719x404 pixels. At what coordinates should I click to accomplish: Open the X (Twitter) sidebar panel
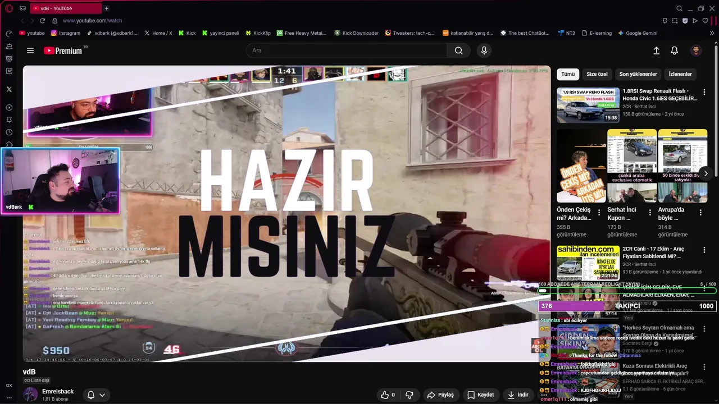click(x=9, y=89)
